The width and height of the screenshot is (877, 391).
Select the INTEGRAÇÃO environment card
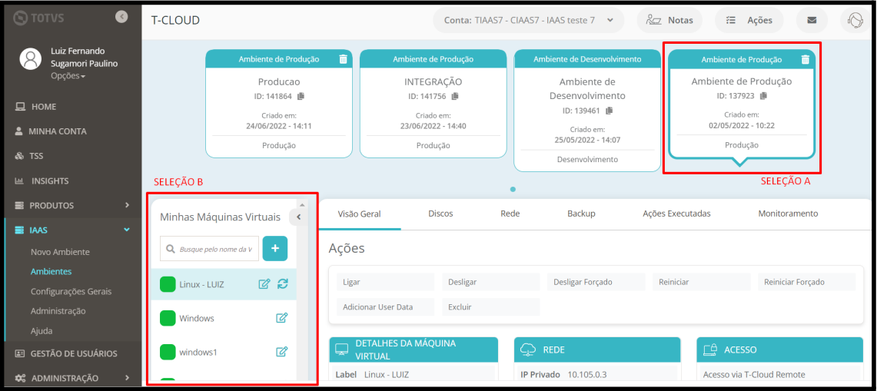coord(433,104)
